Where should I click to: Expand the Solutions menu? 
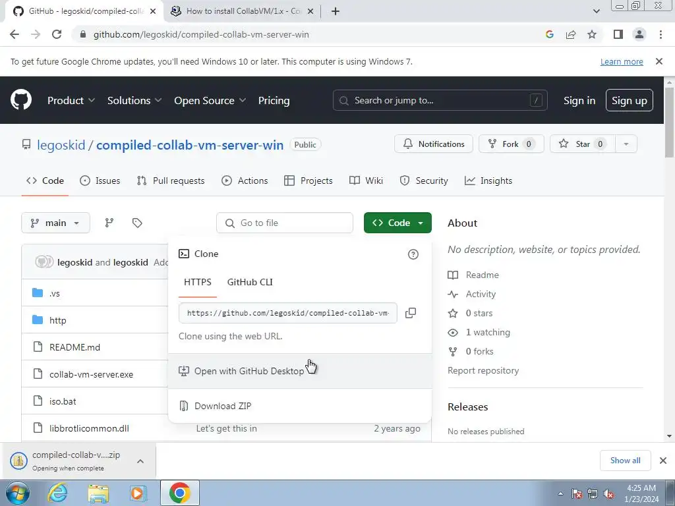[x=134, y=100]
